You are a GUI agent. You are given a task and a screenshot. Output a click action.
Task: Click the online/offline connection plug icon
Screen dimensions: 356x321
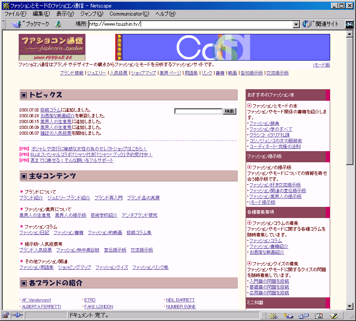pos(17,315)
